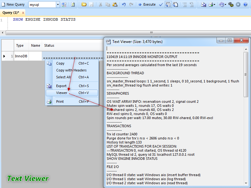
Task: Switch to the Query (1)* tab
Action: [11, 13]
